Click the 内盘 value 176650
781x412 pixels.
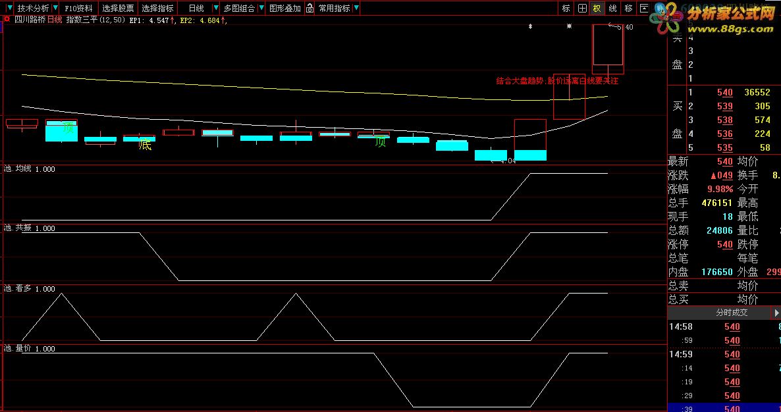pos(716,272)
